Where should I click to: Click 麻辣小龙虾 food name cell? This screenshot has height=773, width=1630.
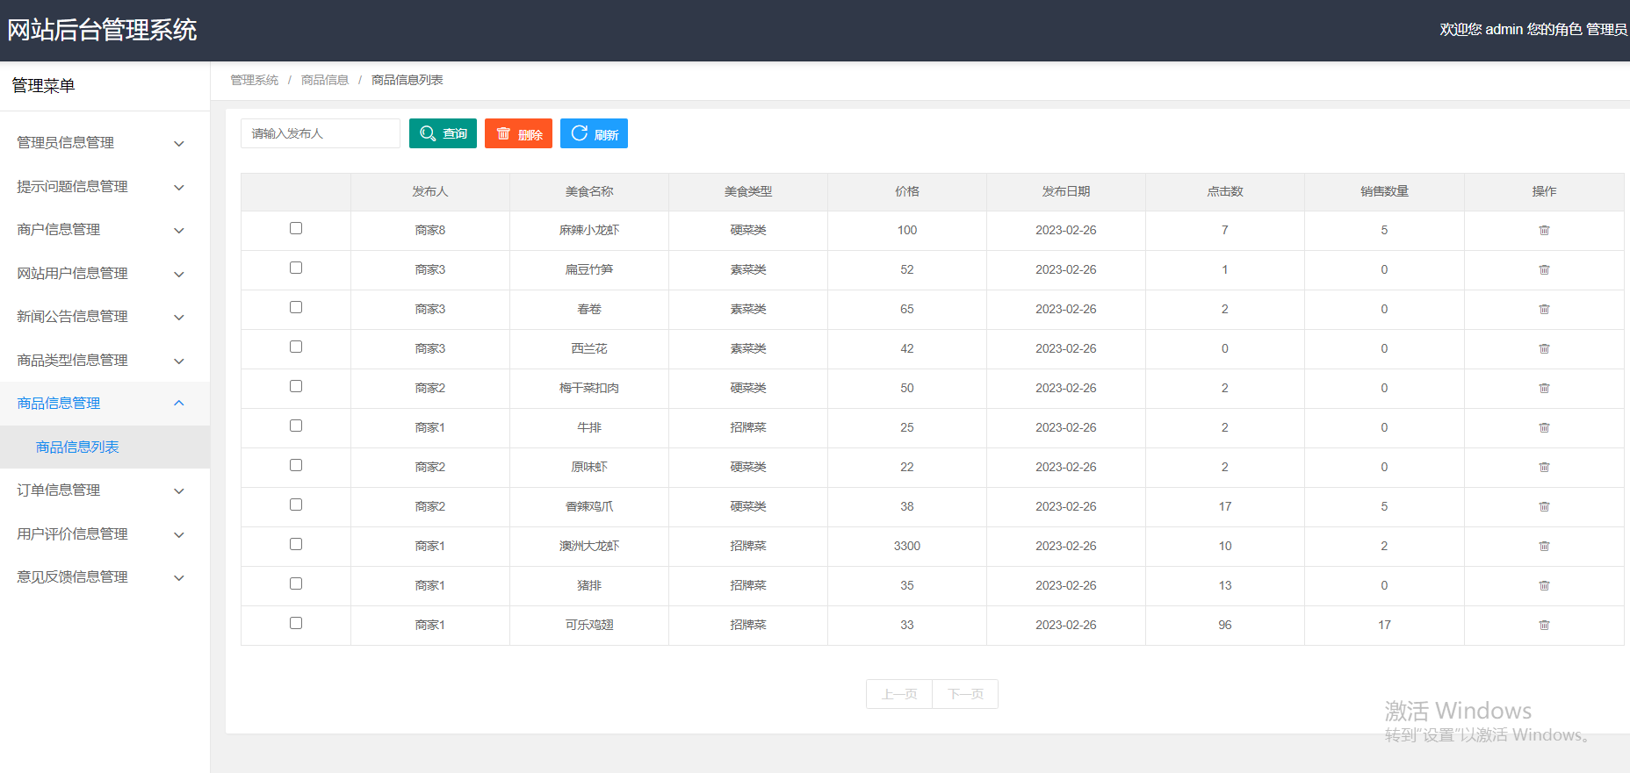pos(589,230)
